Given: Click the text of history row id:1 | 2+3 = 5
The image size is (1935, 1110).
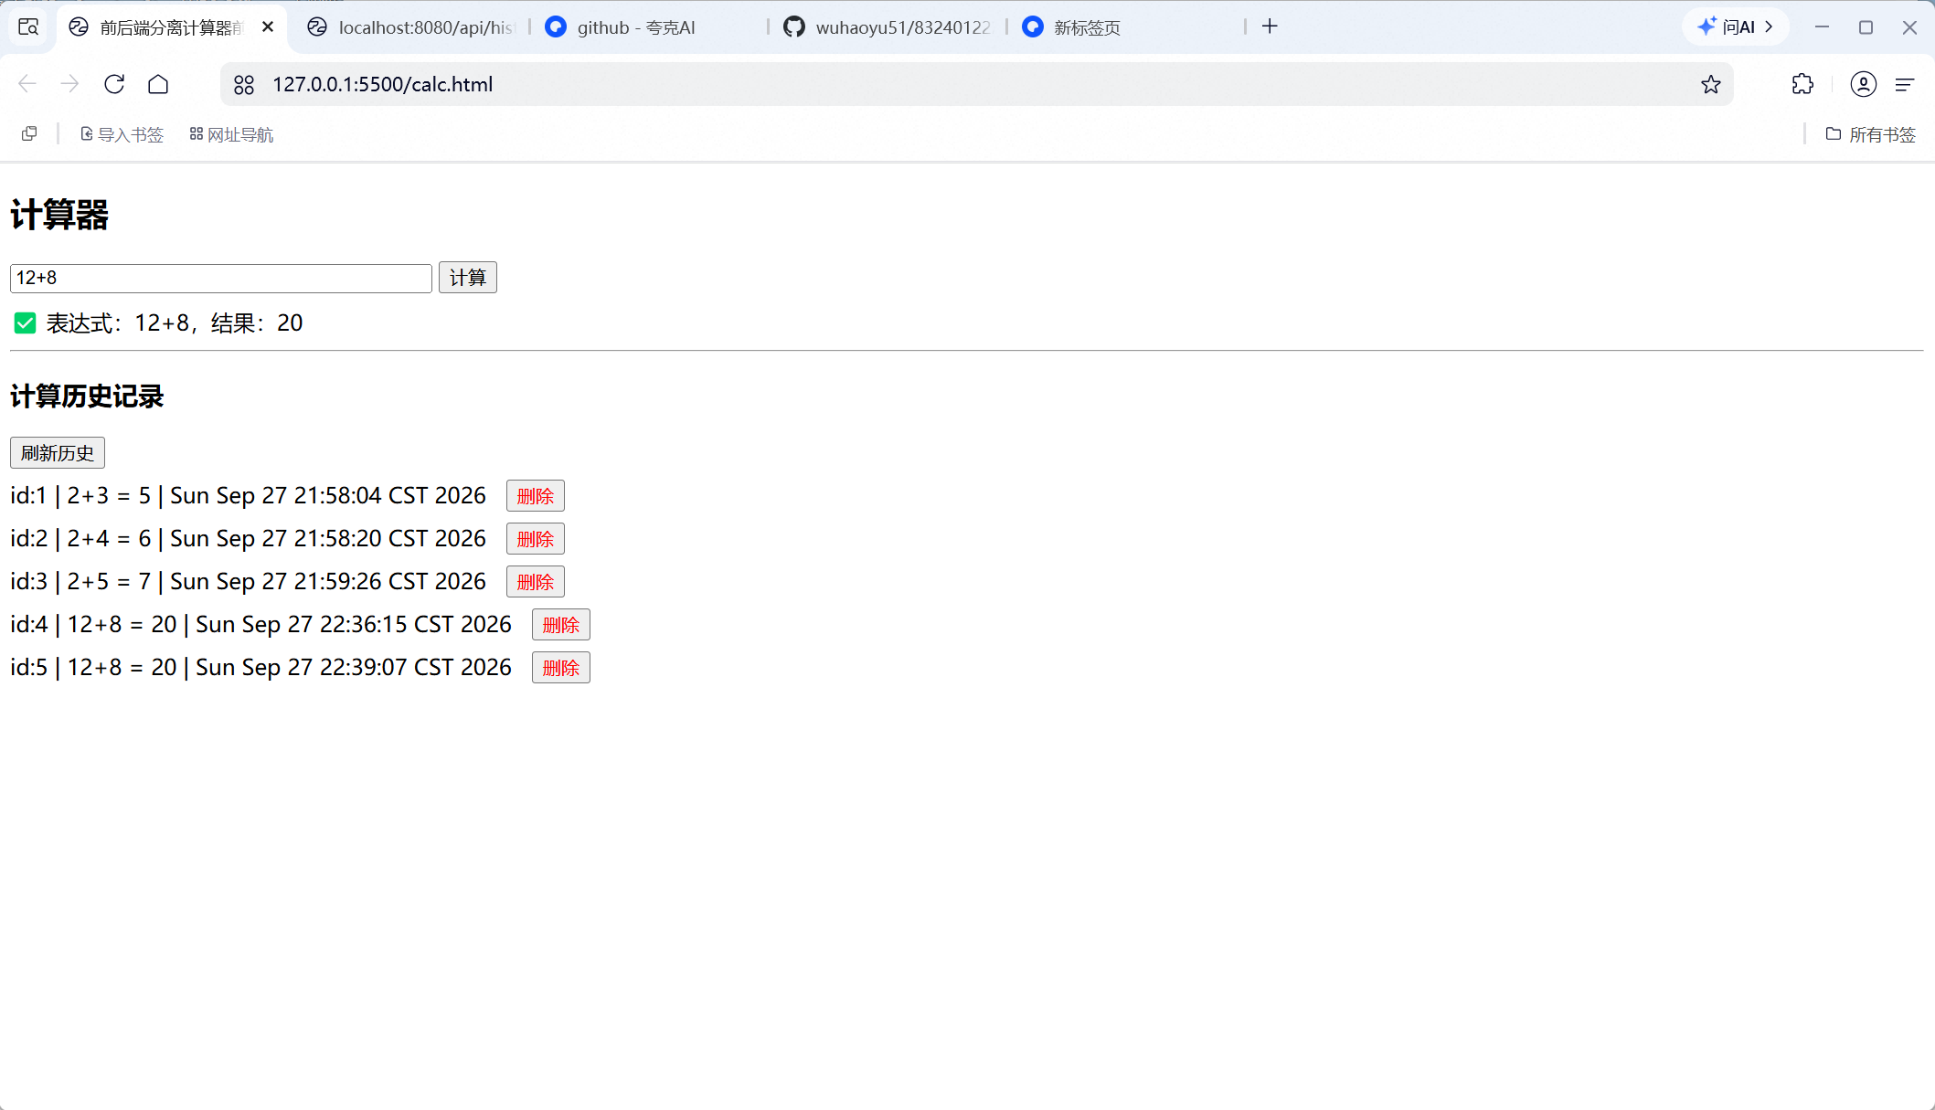Looking at the screenshot, I should click(248, 495).
